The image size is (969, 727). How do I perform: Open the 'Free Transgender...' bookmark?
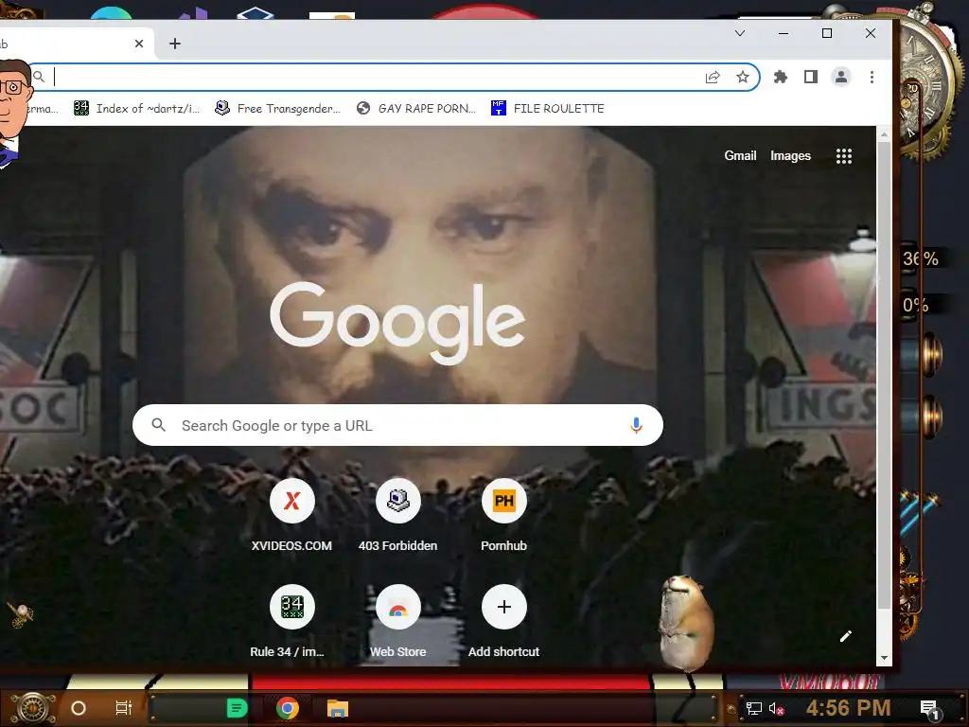(x=277, y=108)
